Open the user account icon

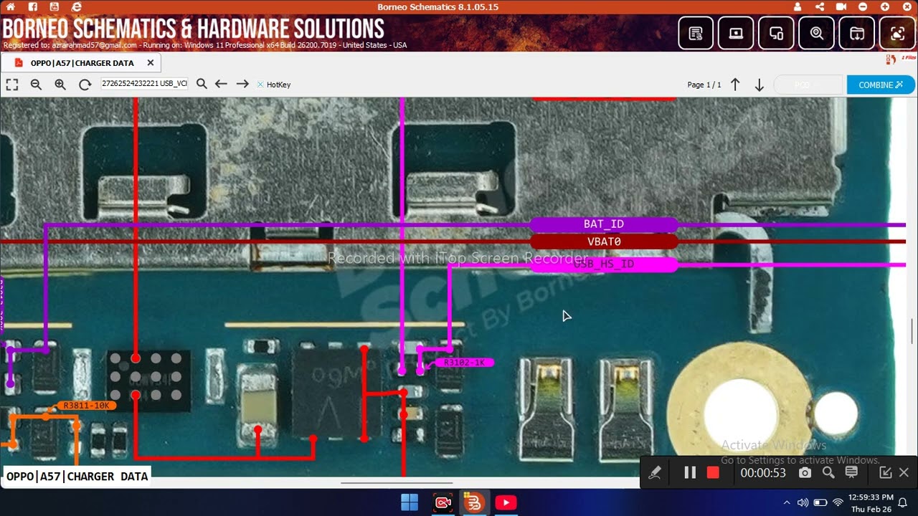point(798,6)
